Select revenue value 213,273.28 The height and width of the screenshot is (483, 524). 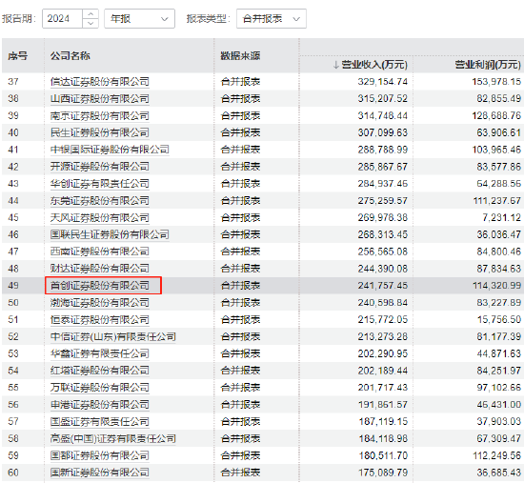point(383,336)
